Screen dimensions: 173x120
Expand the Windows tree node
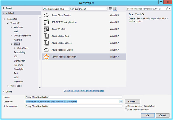point(11,27)
